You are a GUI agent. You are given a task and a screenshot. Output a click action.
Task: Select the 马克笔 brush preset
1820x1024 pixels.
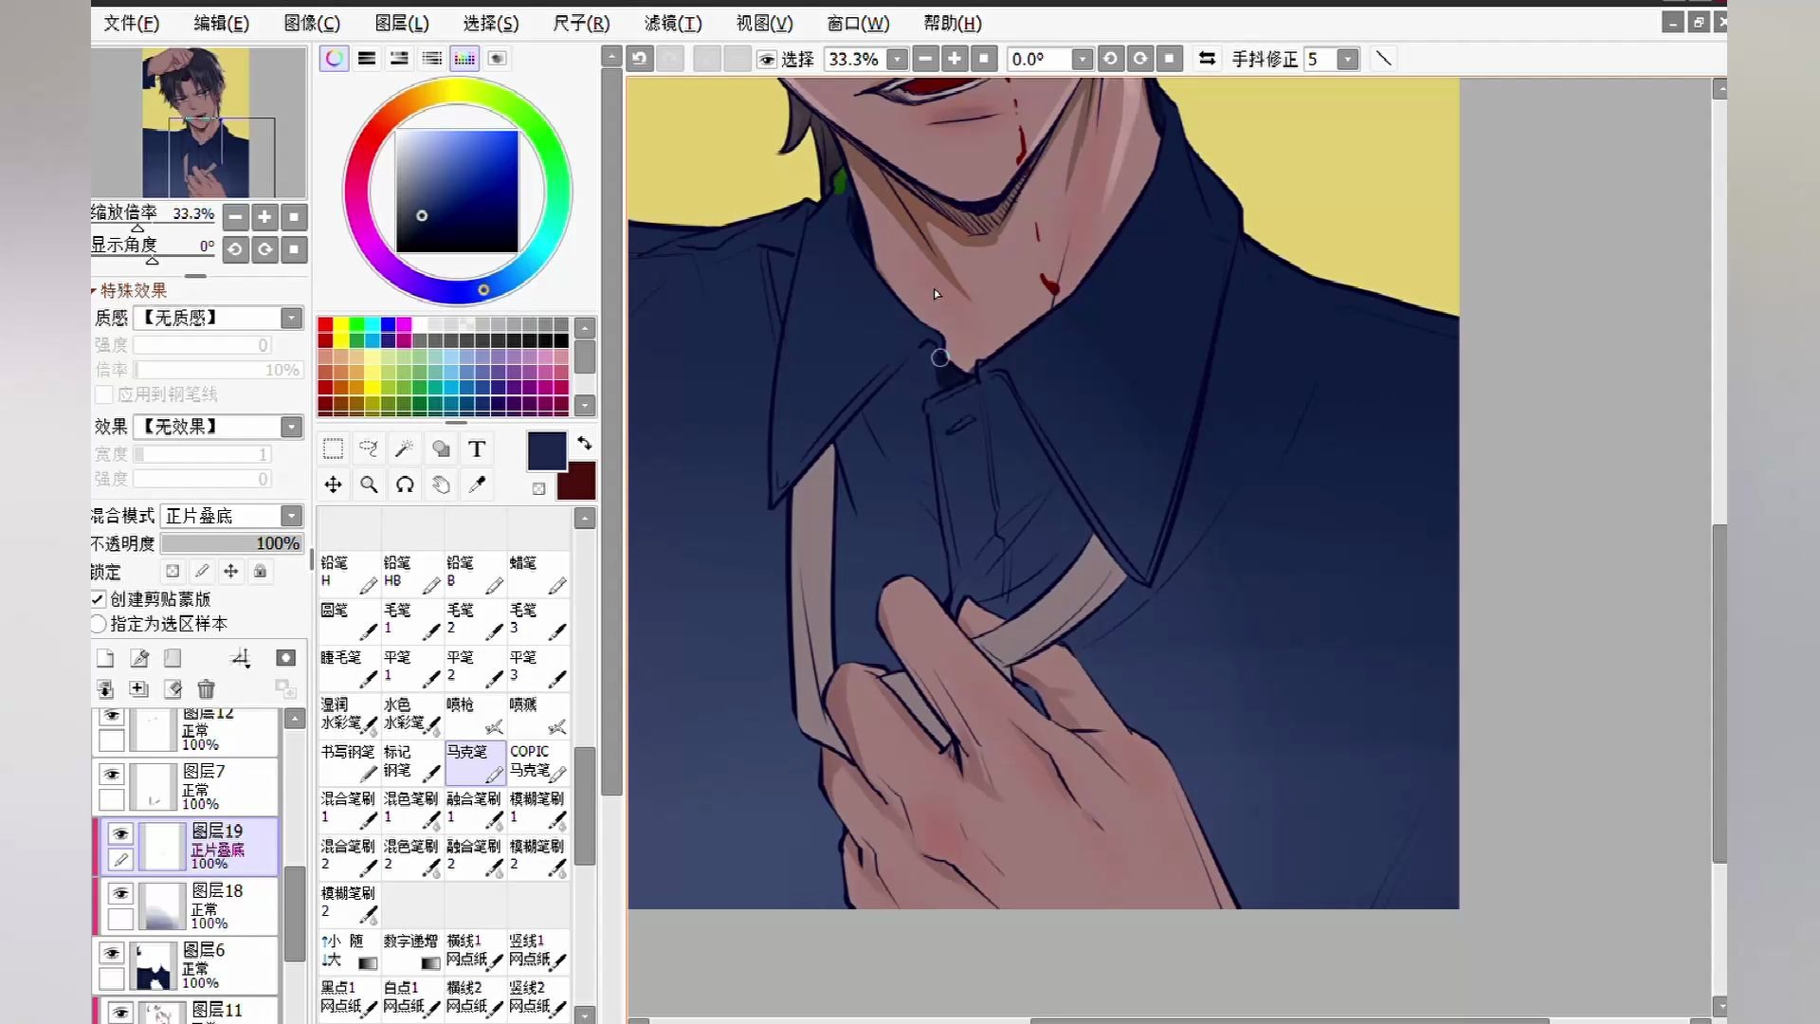click(x=475, y=761)
